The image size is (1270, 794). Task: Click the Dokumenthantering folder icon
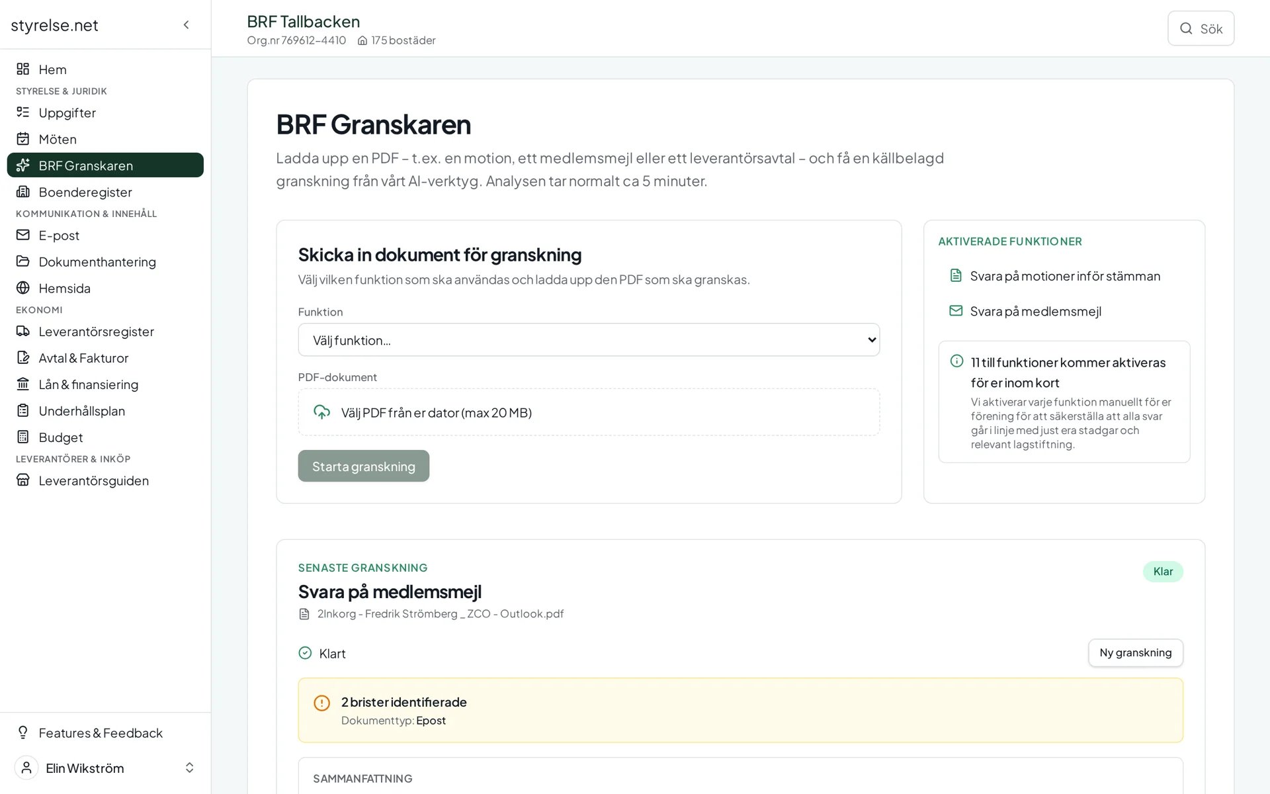coord(23,261)
